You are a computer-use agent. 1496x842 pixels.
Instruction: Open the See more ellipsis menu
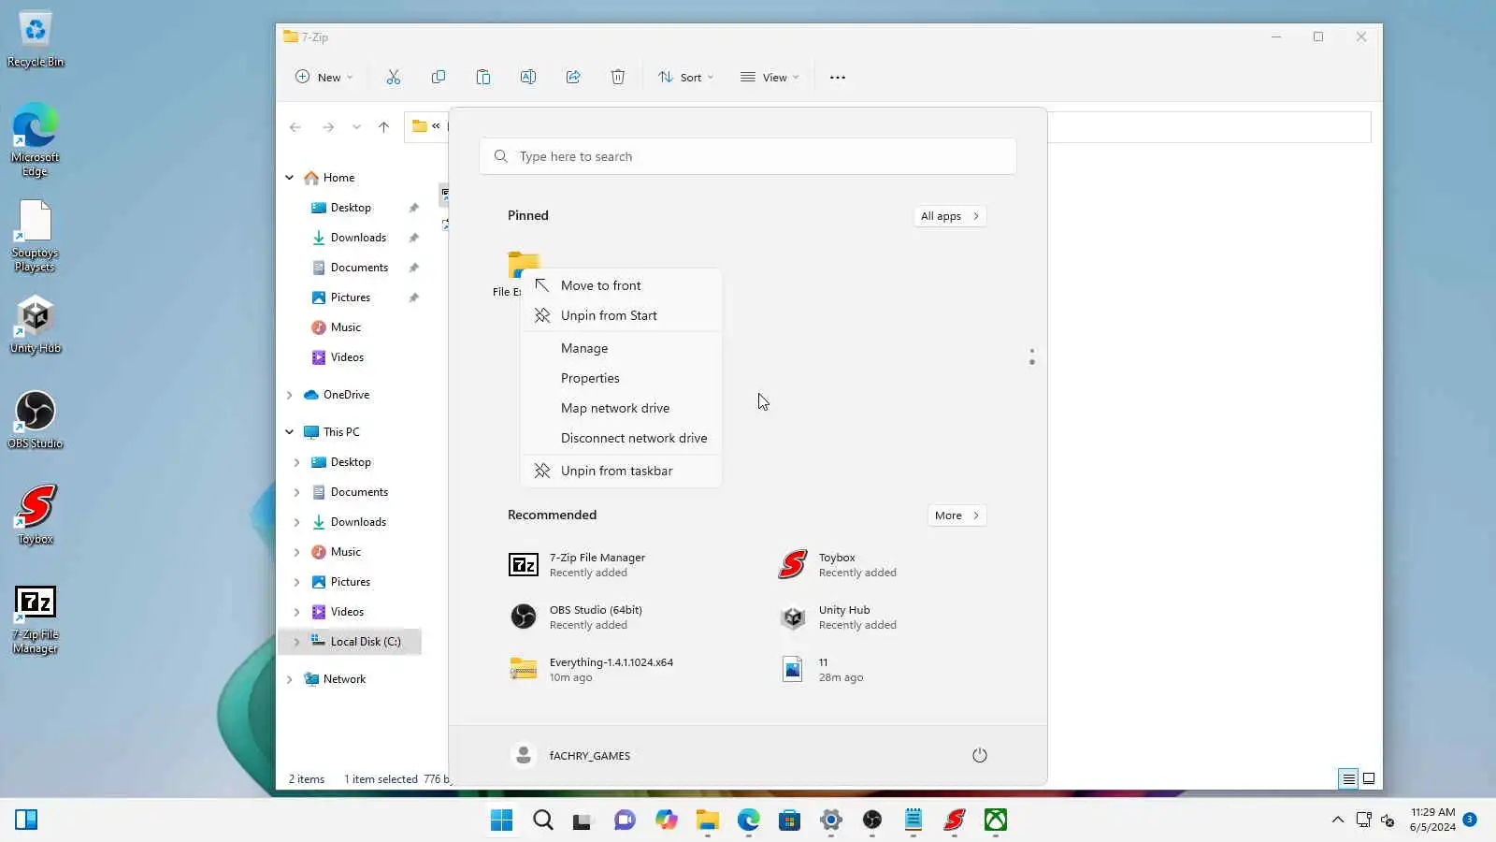[x=838, y=78]
